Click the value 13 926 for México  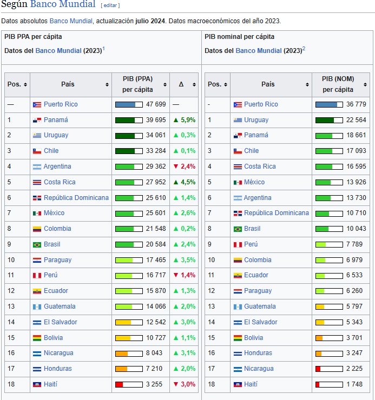(x=356, y=182)
